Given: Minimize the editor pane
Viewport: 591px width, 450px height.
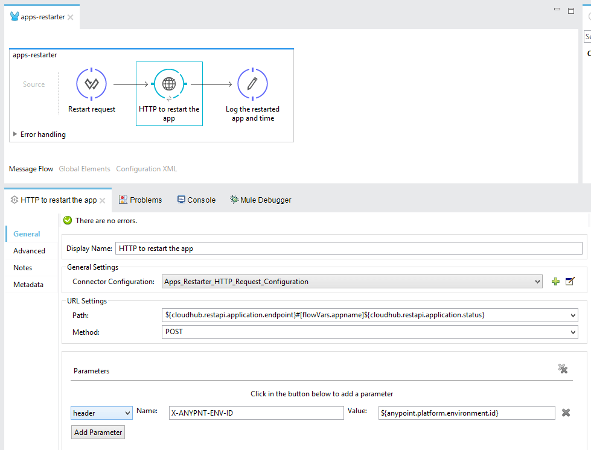Looking at the screenshot, I should pos(557,9).
